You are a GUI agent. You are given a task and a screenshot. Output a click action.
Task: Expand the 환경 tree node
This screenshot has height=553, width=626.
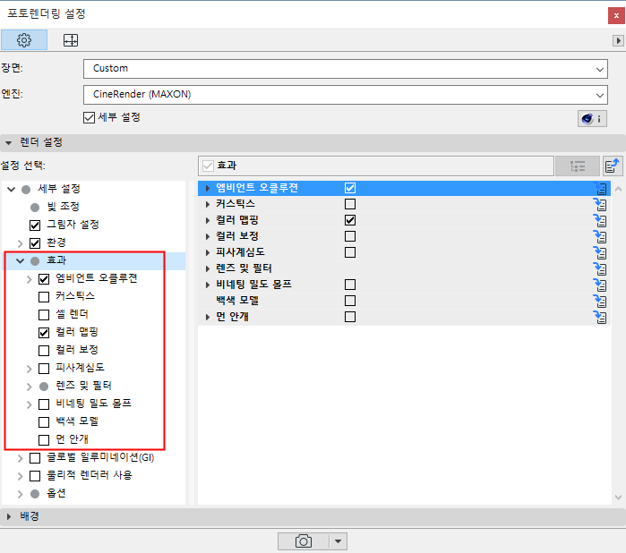20,243
